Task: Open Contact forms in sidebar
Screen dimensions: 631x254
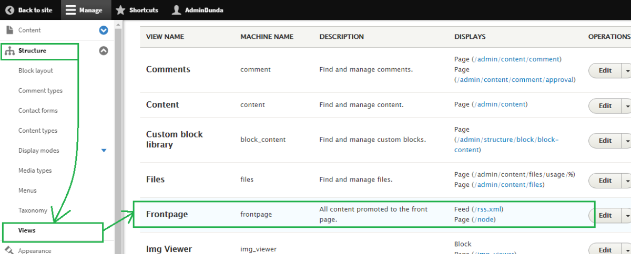Action: (38, 111)
